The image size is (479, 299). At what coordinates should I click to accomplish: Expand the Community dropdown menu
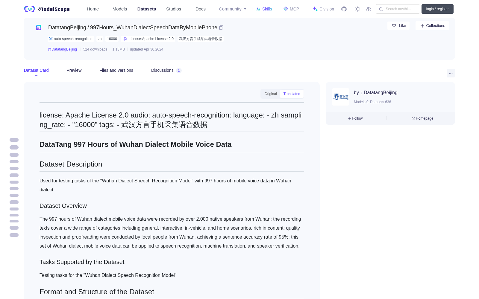(x=233, y=9)
